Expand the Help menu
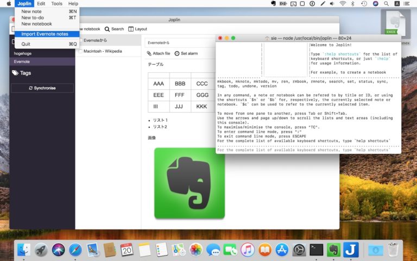The image size is (417, 261). pyautogui.click(x=73, y=4)
